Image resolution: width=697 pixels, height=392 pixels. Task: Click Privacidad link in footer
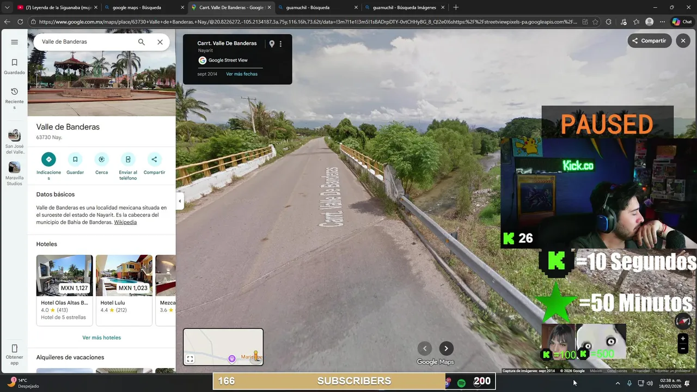coord(641,371)
